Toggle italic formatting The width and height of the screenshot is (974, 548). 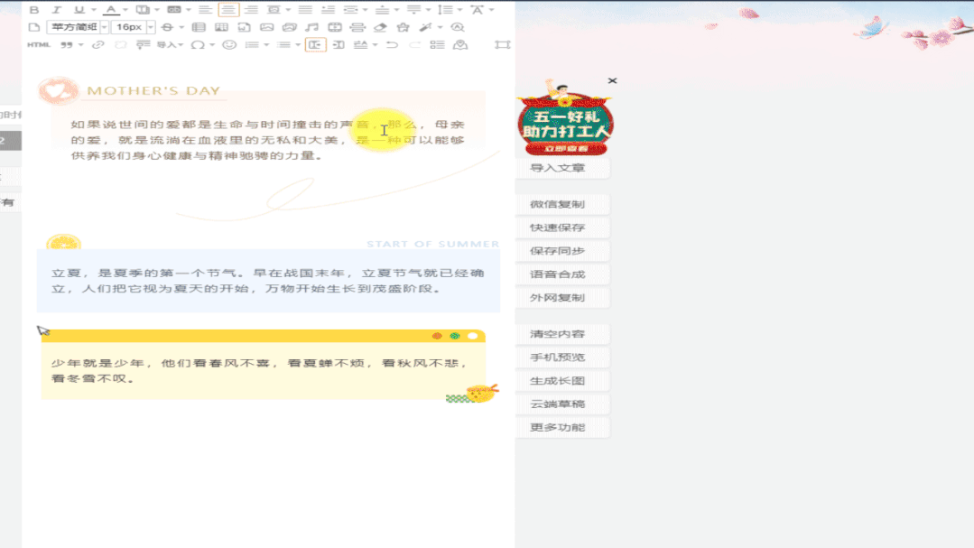(57, 10)
